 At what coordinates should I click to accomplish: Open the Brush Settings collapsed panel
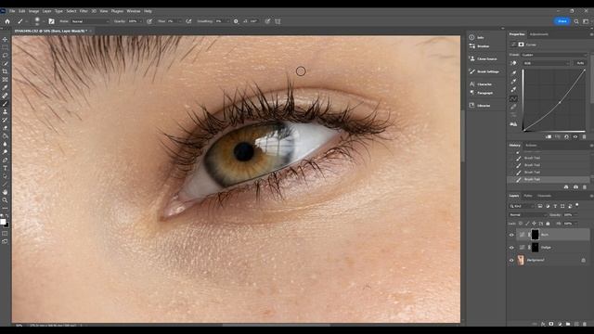point(484,71)
